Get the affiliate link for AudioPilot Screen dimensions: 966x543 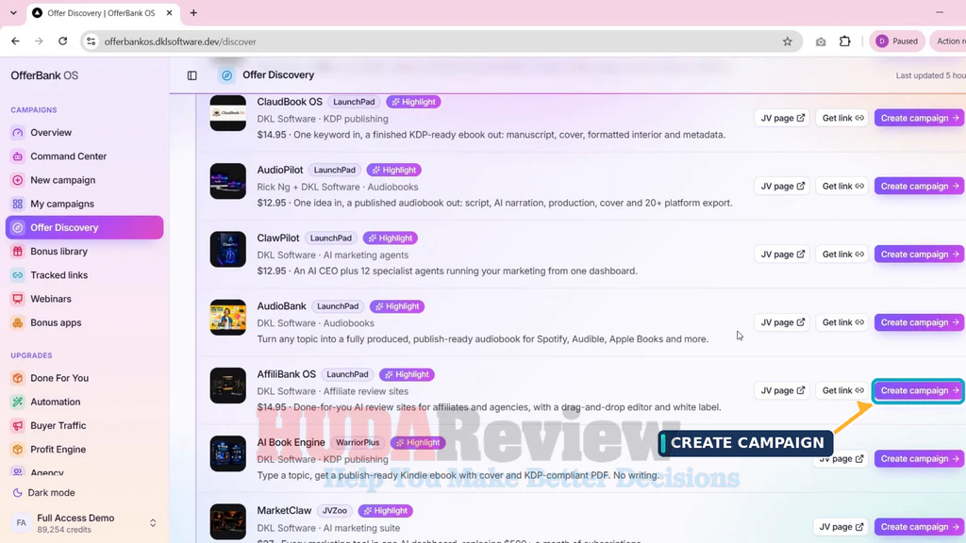pyautogui.click(x=842, y=186)
